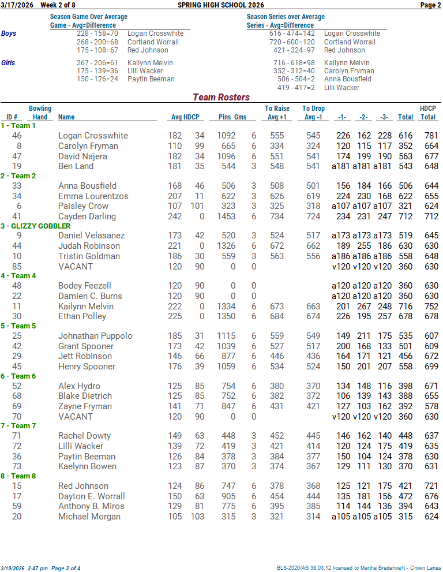Click Ethan Polley's name in Team 4
Viewport: 443px width, 572px height.
click(x=82, y=316)
